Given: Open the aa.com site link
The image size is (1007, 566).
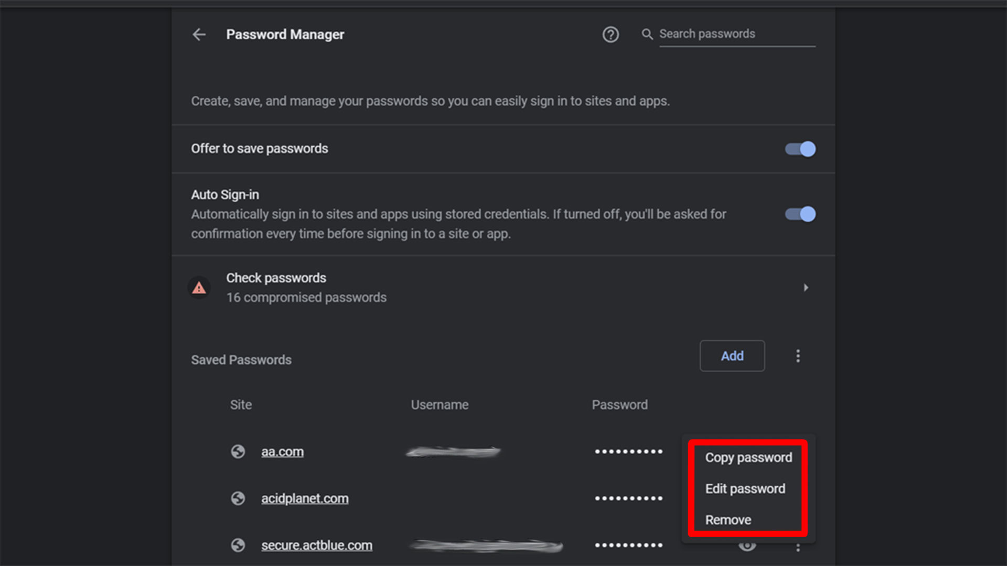Looking at the screenshot, I should pyautogui.click(x=282, y=451).
